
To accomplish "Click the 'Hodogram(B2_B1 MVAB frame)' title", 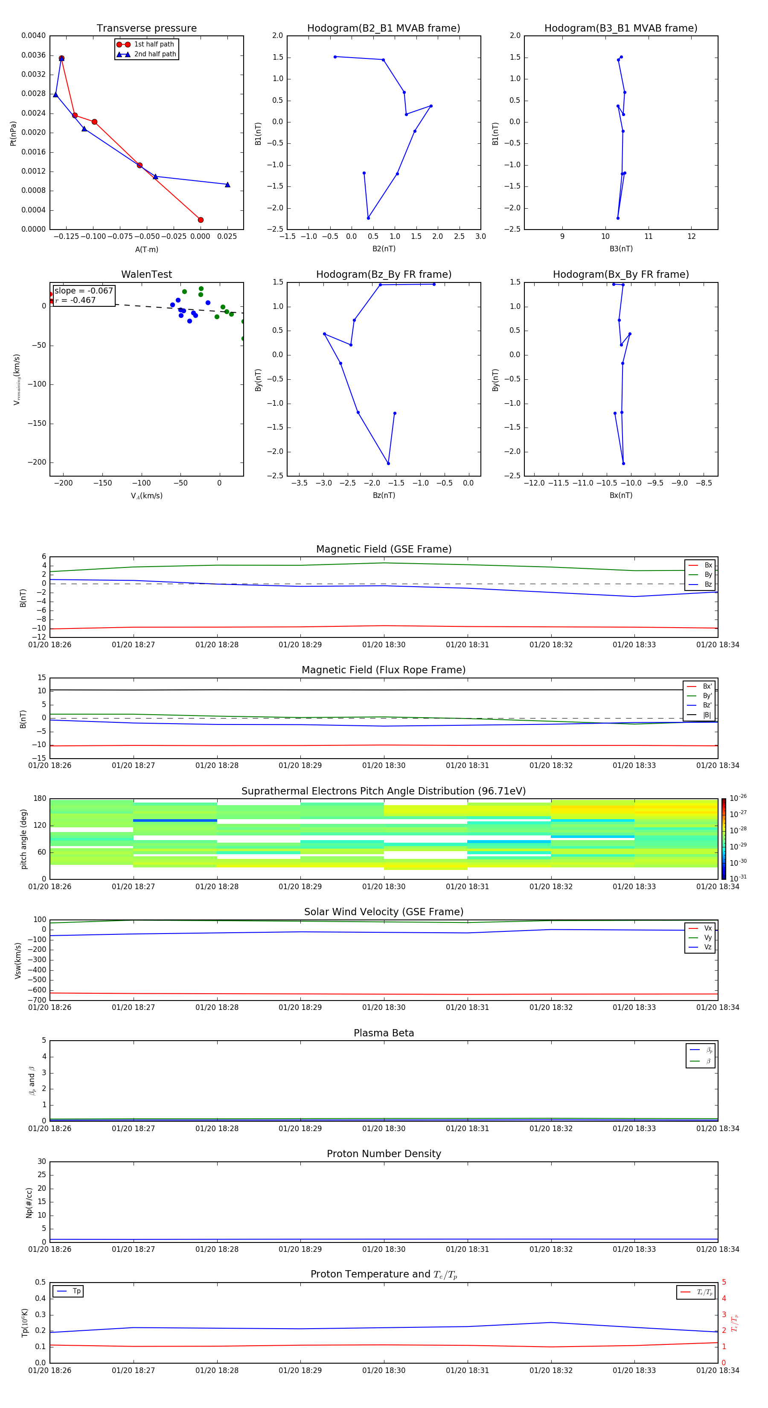I will tap(384, 28).
